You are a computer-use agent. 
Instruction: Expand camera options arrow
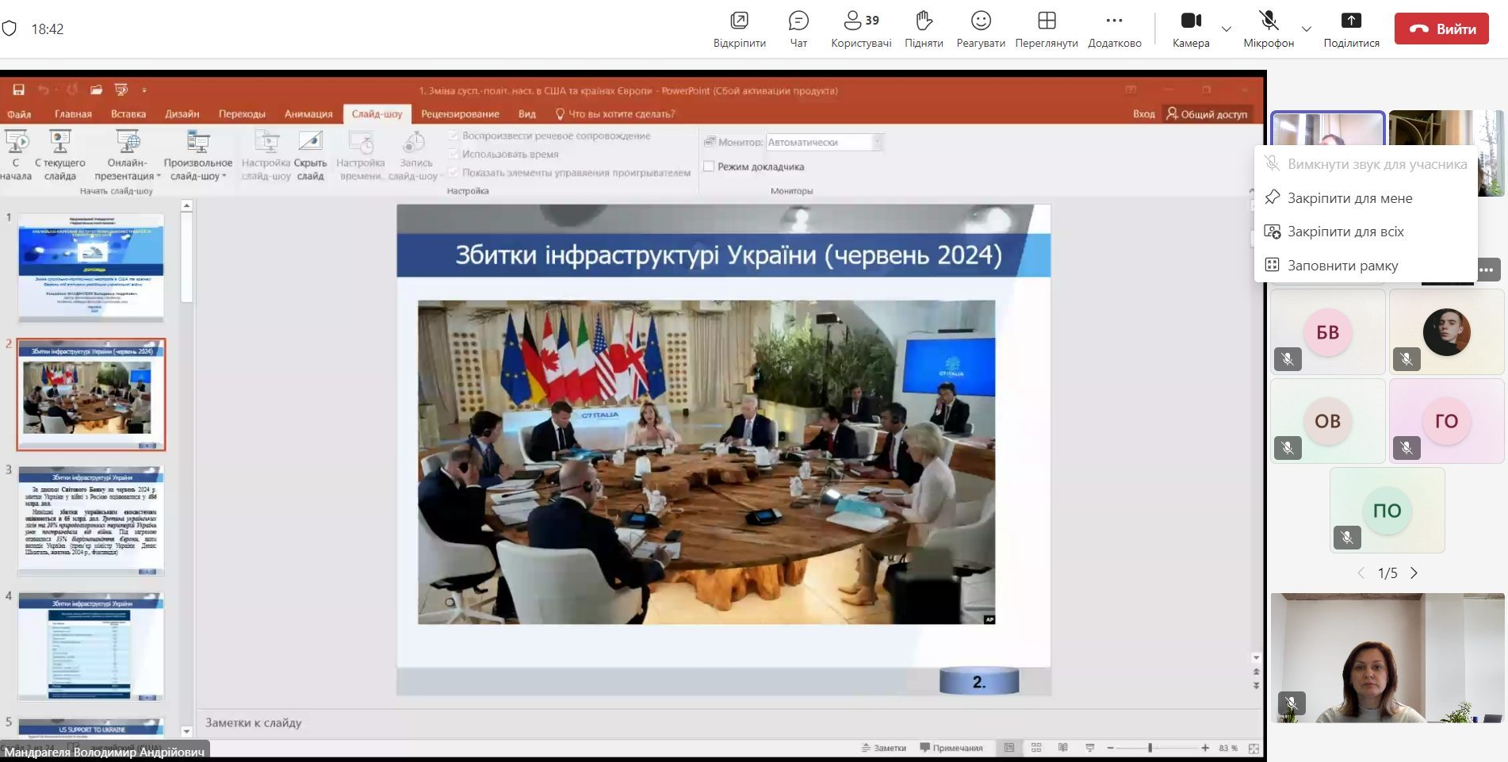(x=1227, y=29)
